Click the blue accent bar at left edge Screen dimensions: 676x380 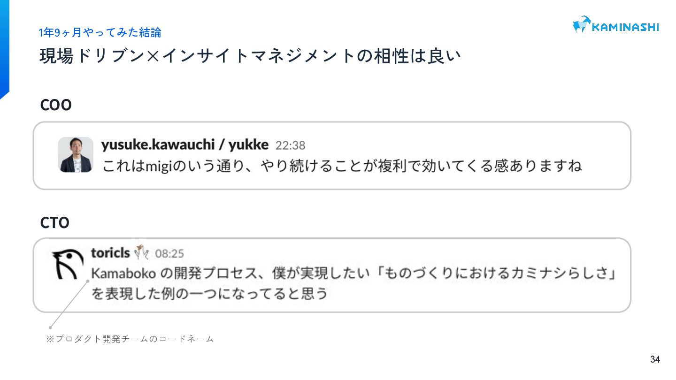point(5,49)
